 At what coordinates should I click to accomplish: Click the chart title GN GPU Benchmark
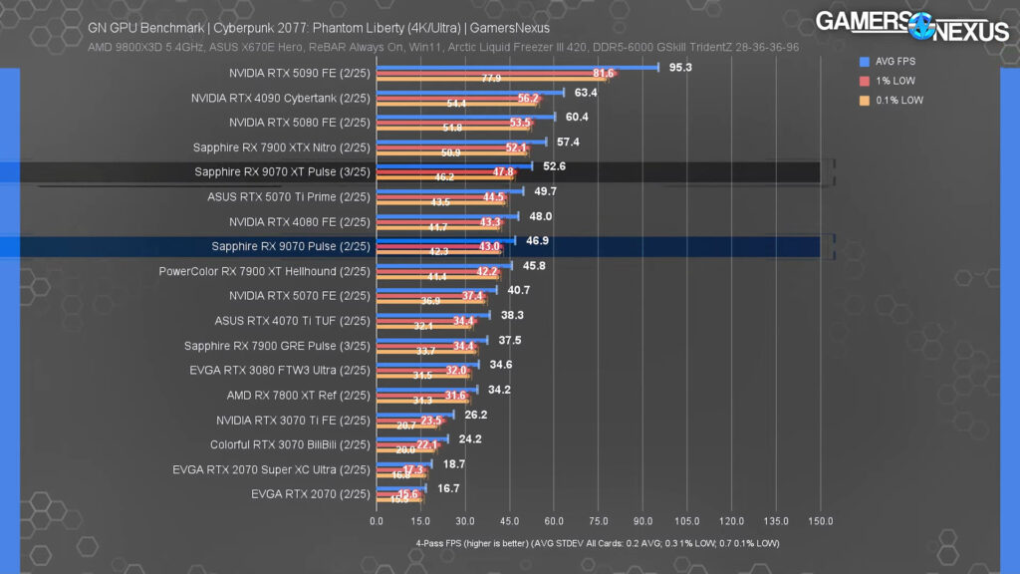coord(319,28)
